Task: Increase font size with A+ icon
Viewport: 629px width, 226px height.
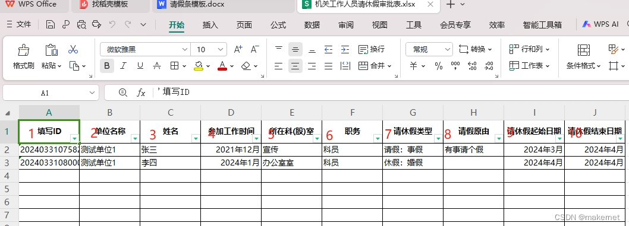Action: pos(238,49)
